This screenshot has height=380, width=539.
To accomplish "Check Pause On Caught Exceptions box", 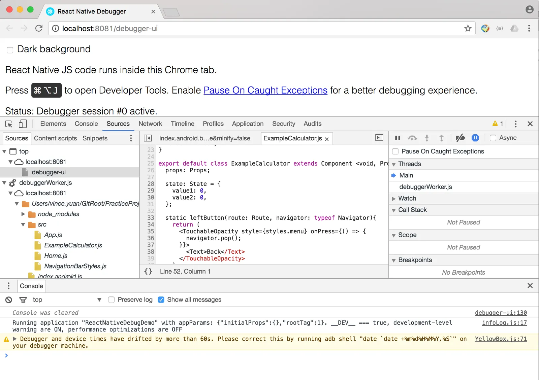I will tap(395, 151).
